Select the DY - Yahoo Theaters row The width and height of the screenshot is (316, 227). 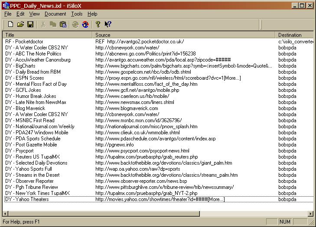pyautogui.click(x=159, y=199)
